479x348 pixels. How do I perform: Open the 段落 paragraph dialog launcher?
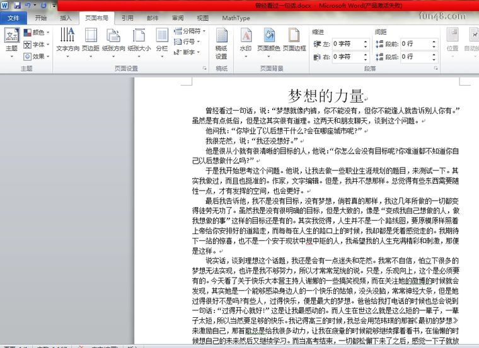[436, 69]
